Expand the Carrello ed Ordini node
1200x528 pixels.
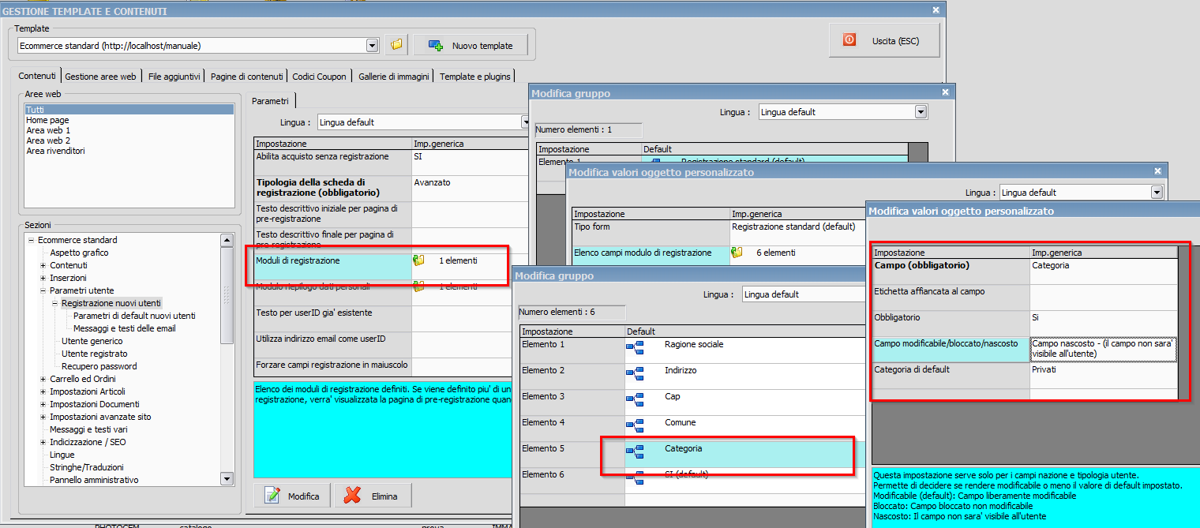coord(43,379)
